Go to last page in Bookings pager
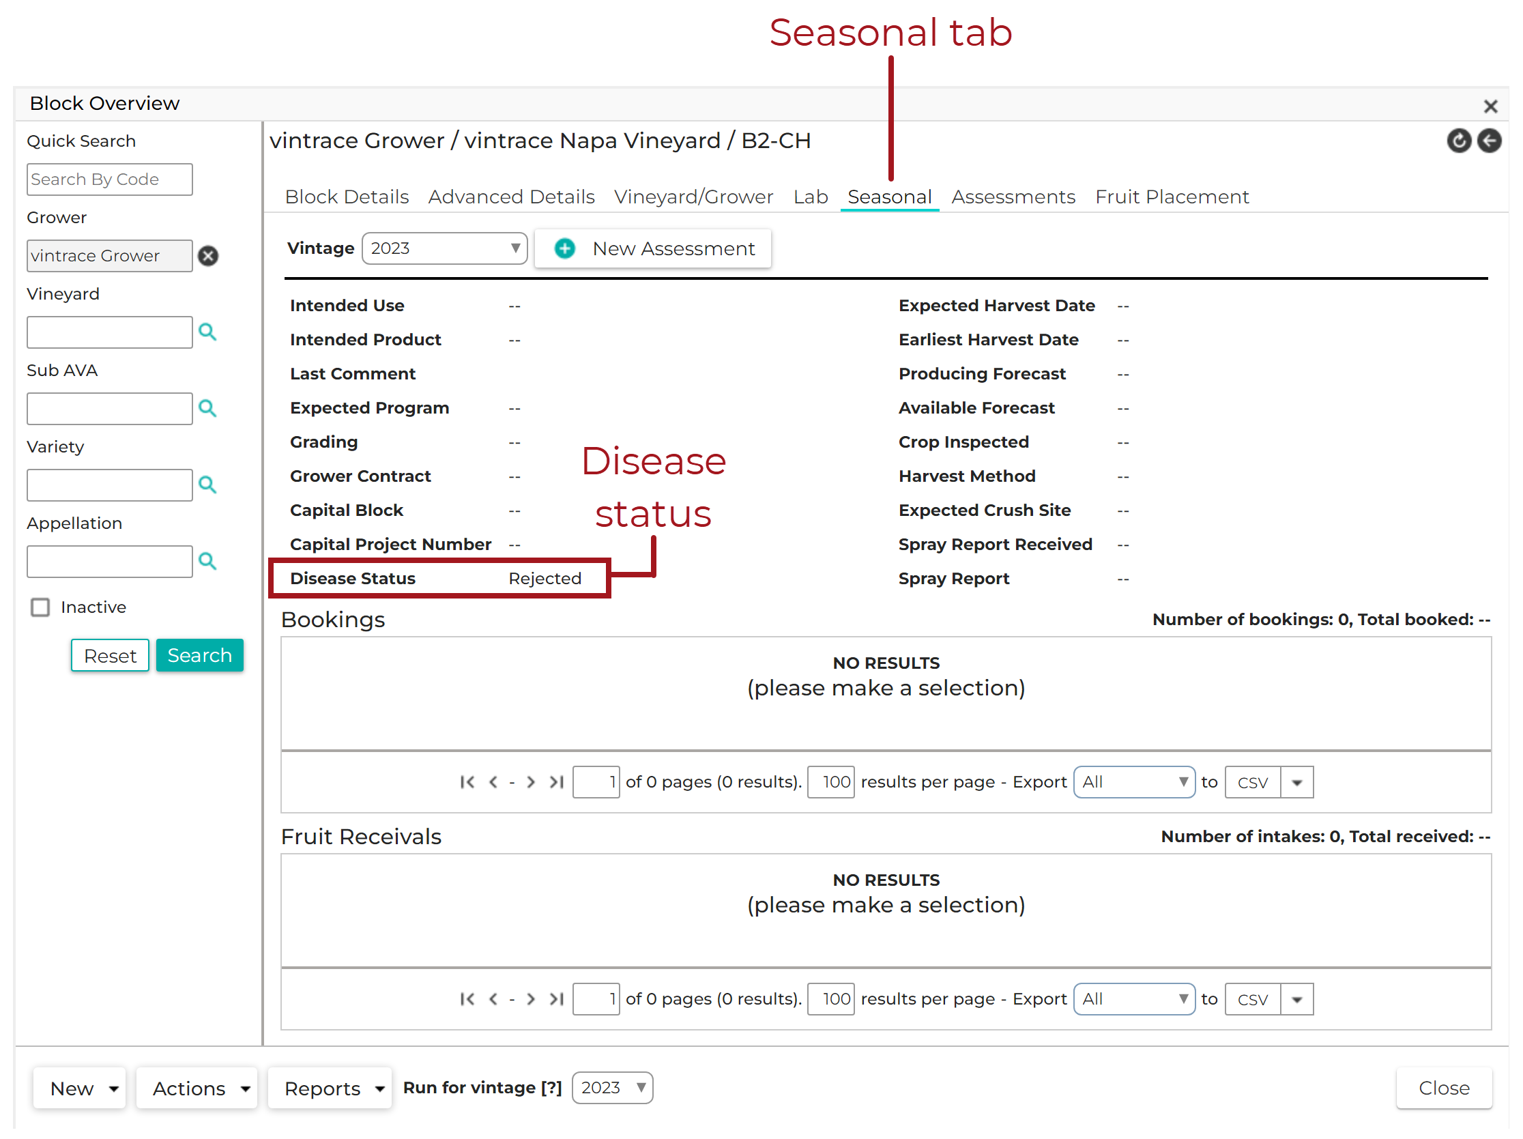This screenshot has width=1523, height=1139. pos(556,782)
